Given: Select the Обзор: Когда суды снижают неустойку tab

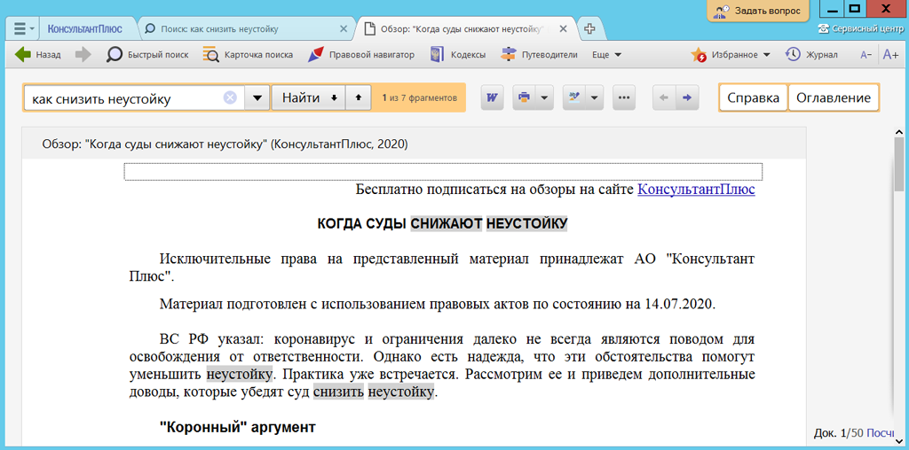Looking at the screenshot, I should click(467, 28).
